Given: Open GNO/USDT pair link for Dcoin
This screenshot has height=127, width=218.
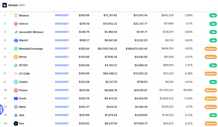Looking at the screenshot, I should coord(62,99).
